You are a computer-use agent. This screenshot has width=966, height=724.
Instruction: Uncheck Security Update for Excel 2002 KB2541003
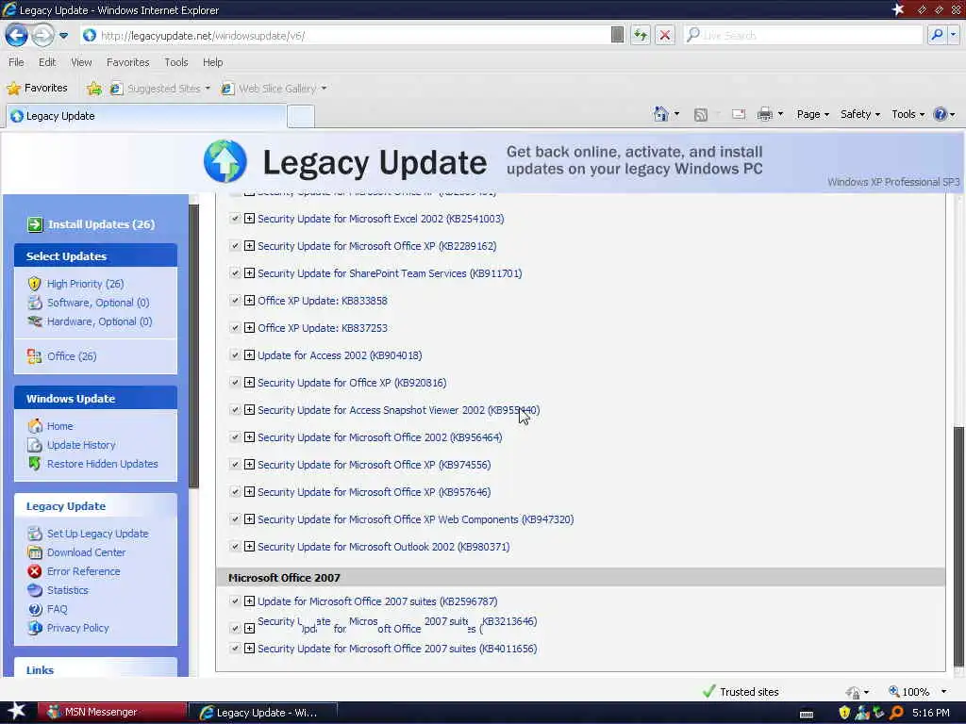235,219
